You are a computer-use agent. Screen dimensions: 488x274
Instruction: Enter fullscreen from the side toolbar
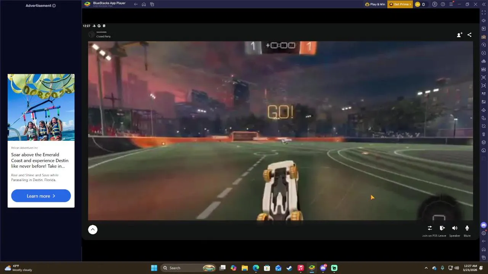click(x=484, y=13)
